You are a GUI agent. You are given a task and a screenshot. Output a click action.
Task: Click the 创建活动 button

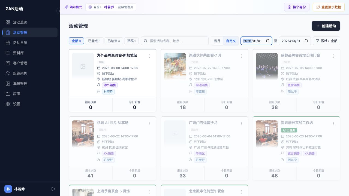[x=326, y=26]
